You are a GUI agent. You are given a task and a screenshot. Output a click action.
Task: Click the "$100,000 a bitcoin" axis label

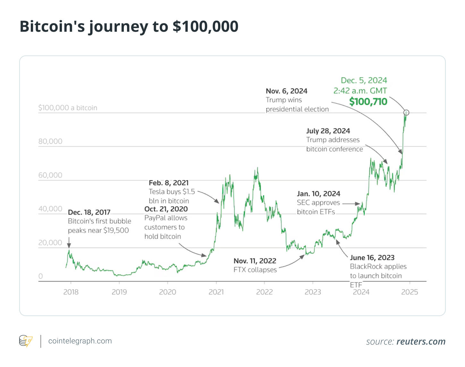point(68,108)
